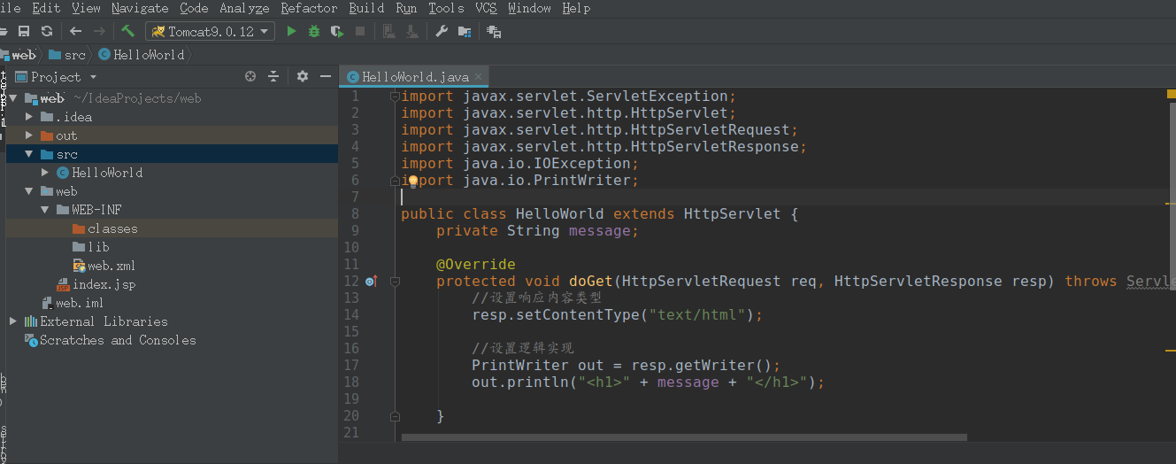Expand the External Libraries node
This screenshot has height=464, width=1176.
coord(13,321)
